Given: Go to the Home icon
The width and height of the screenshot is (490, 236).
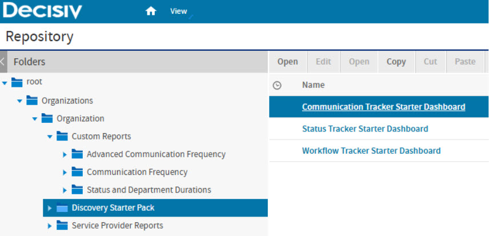Looking at the screenshot, I should click(x=151, y=11).
